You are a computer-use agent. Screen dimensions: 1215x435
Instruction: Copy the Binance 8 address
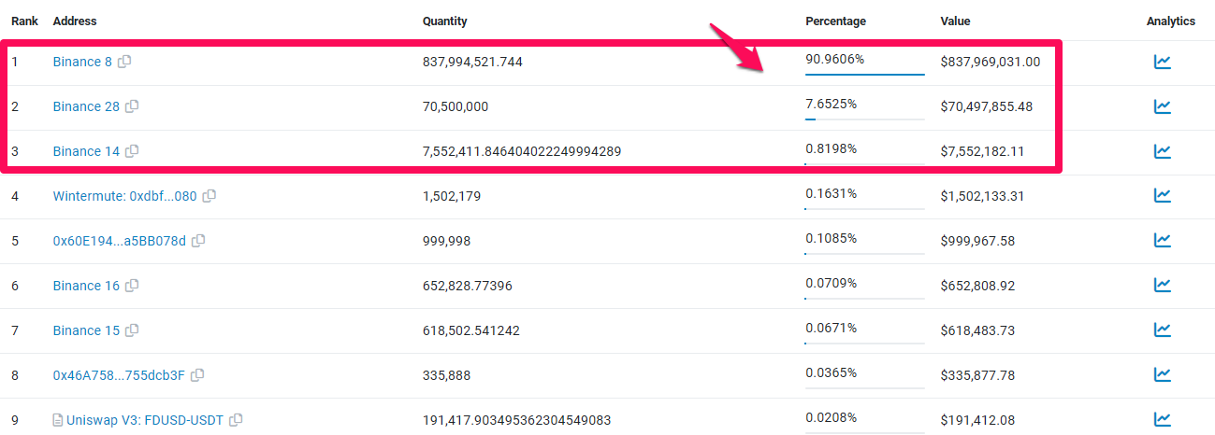124,62
